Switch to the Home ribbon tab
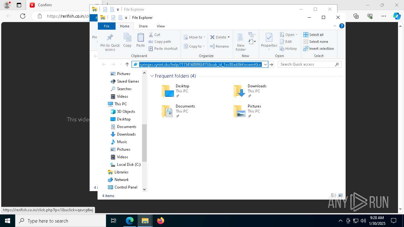Viewport: 404px width, 227px height. [x=125, y=26]
